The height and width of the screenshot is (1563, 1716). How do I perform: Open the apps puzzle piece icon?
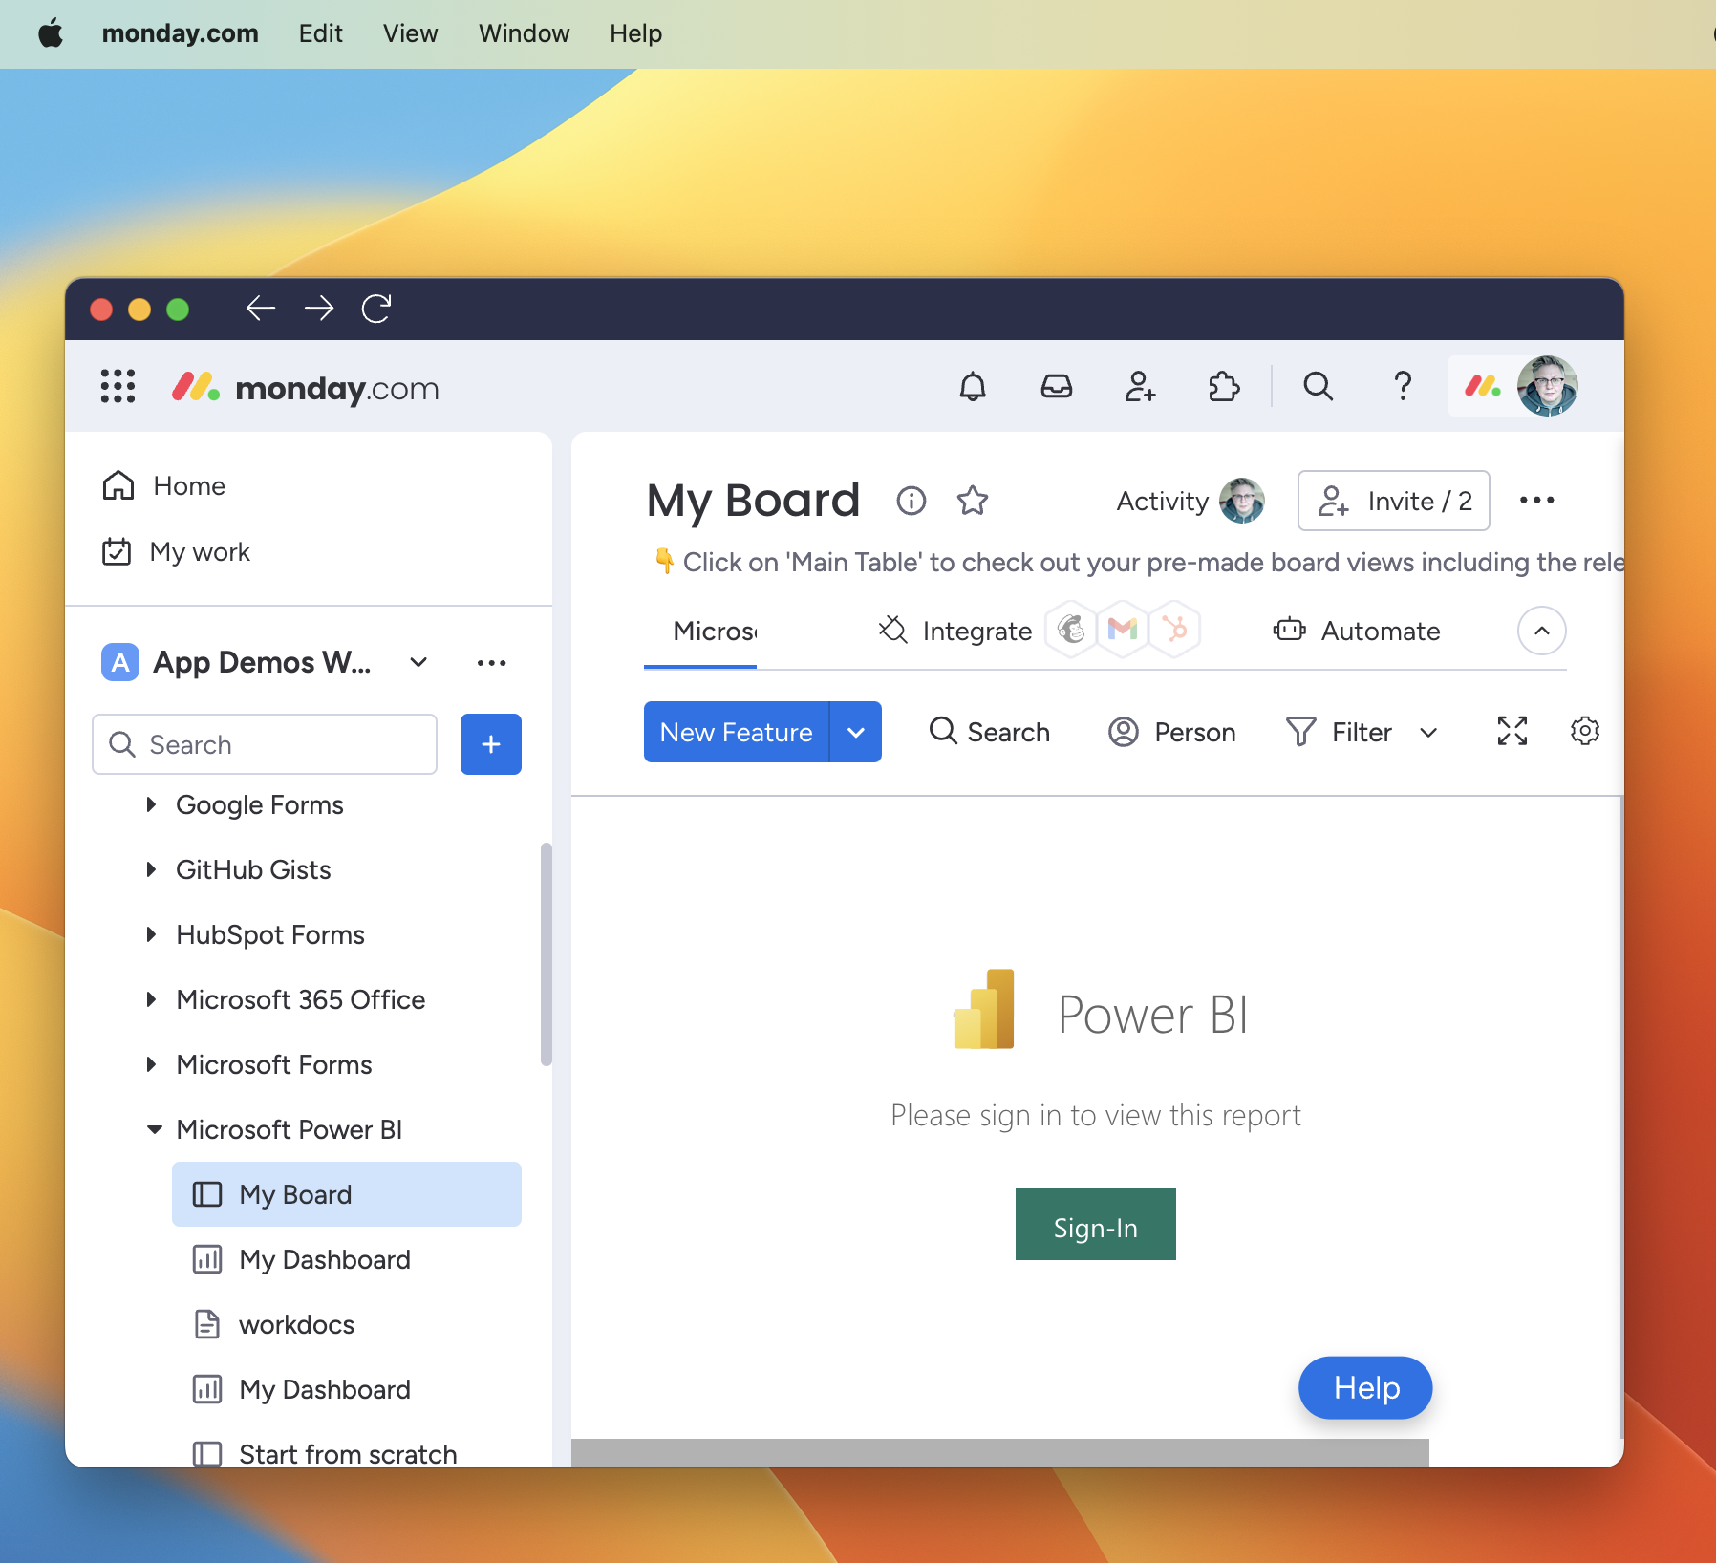pyautogui.click(x=1223, y=387)
